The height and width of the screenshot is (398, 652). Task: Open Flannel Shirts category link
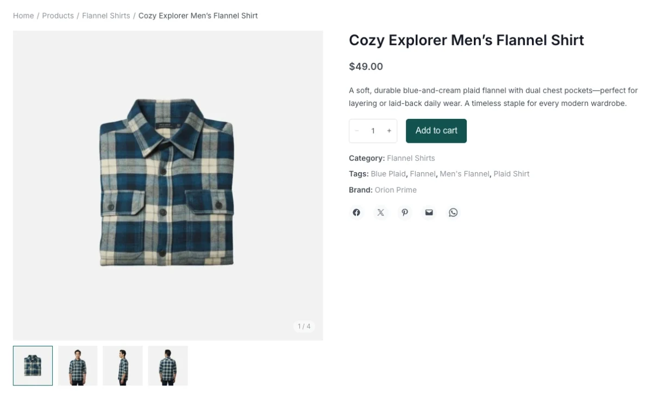[x=411, y=158]
